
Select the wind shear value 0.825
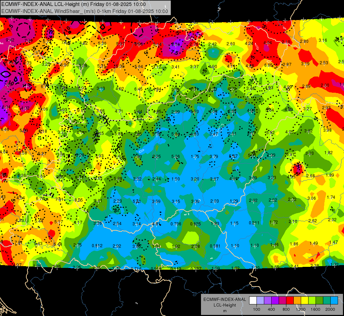point(195,224)
